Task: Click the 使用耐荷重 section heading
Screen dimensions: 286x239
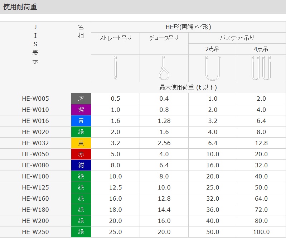Action: coord(20,7)
